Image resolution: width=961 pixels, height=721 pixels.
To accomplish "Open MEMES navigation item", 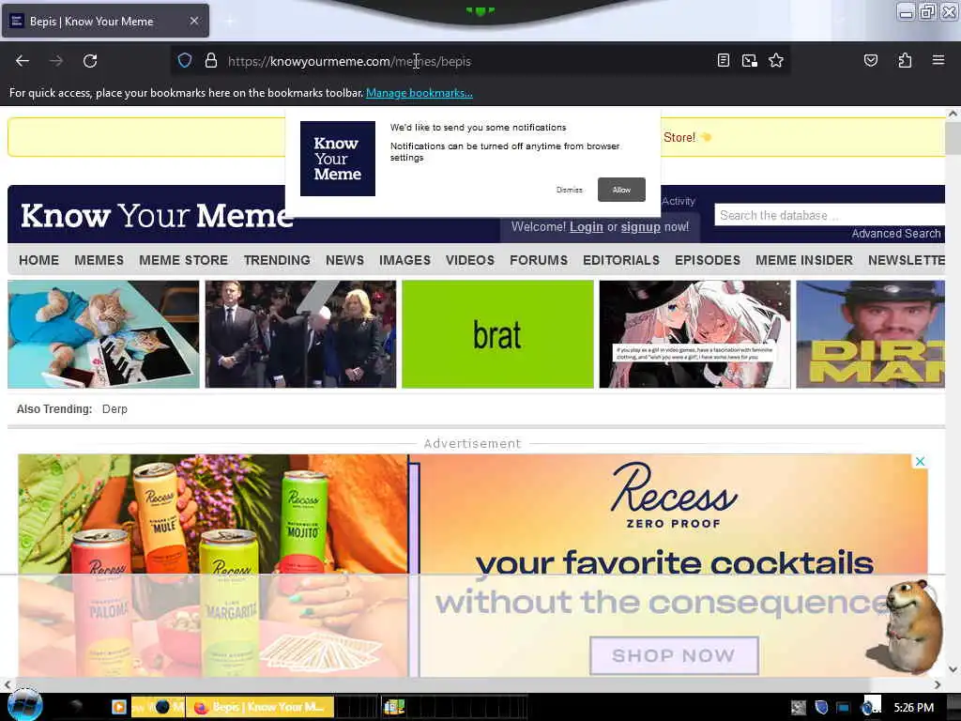I will coord(99,260).
